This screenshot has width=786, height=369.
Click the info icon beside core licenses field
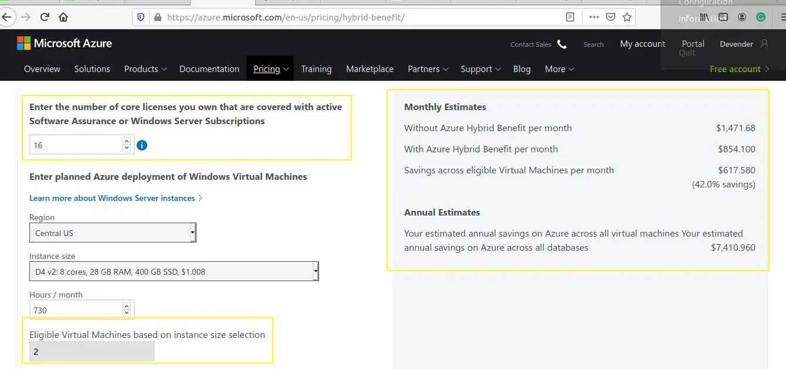click(x=142, y=145)
